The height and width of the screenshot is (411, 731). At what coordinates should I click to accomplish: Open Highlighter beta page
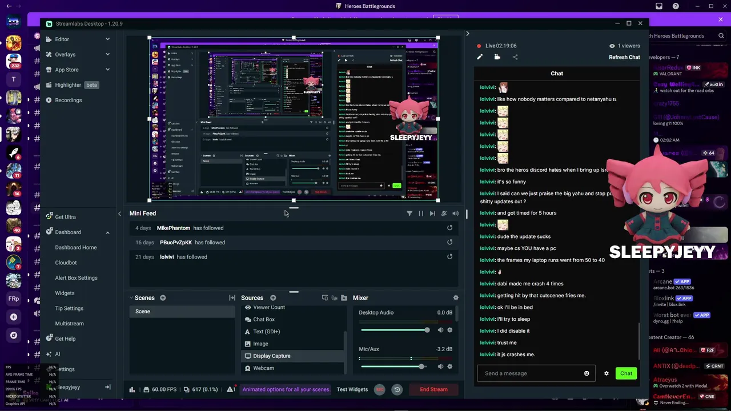click(73, 85)
